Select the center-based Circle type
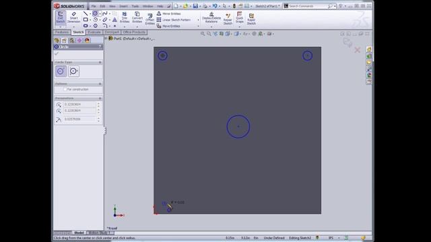Screen dimensions: 431x242 tap(61, 71)
